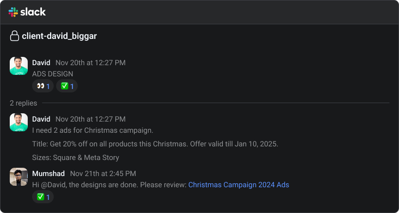
Task: Click the Nov 21st at 2:45 PM timestamp
Action: pos(103,173)
